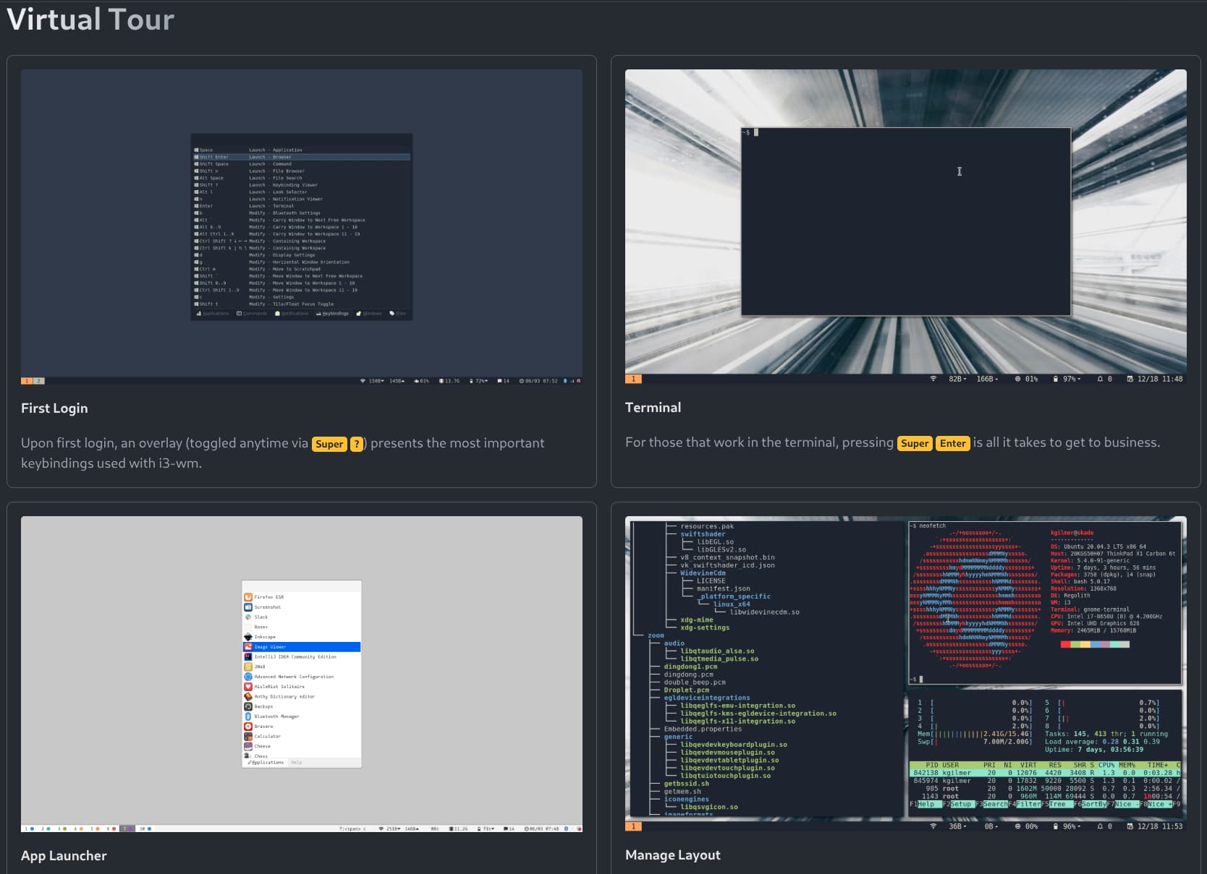
Task: Click the Enter keycap badge
Action: pos(952,443)
